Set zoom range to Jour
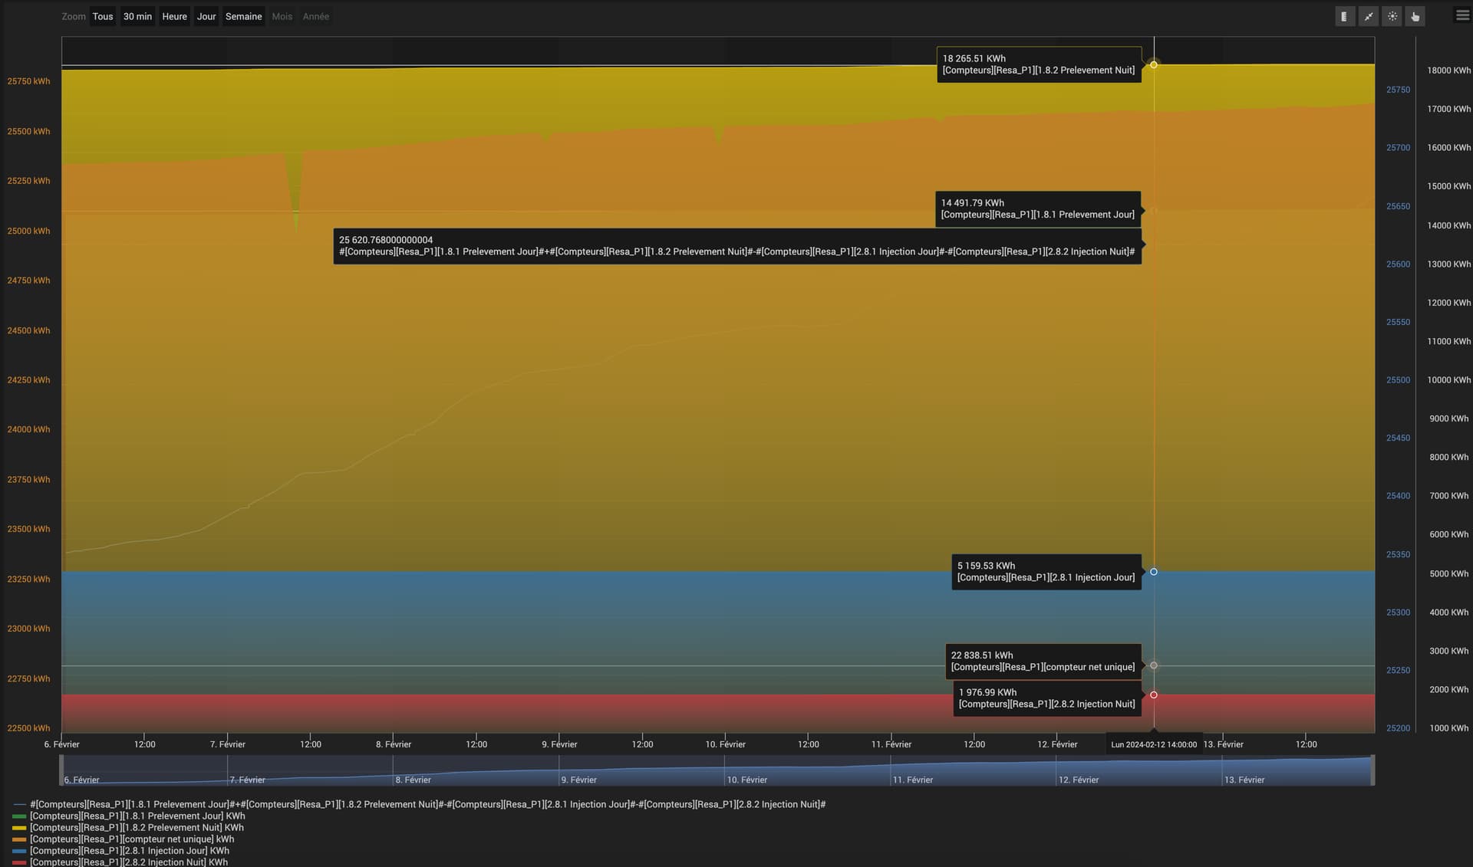 click(x=206, y=16)
